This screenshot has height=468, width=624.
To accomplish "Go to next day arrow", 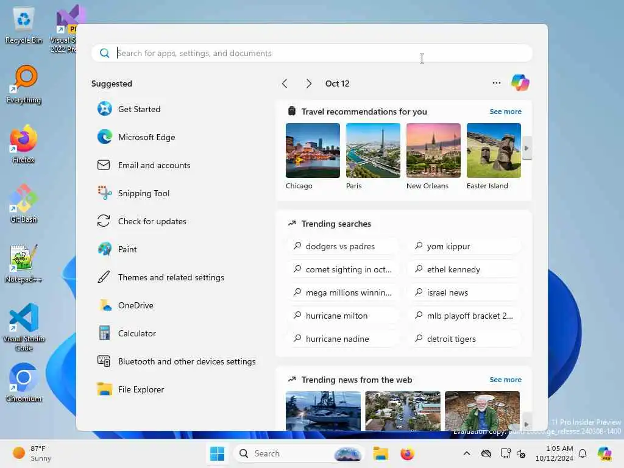I will point(308,83).
